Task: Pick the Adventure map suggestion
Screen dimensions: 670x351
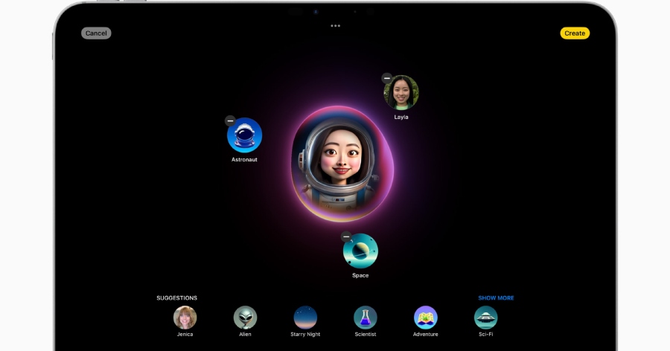Action: (x=426, y=318)
